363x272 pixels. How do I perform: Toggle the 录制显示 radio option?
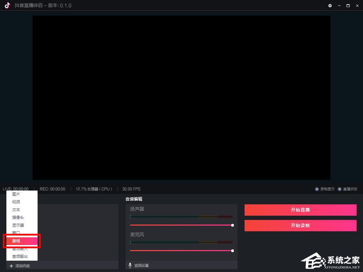click(x=317, y=189)
